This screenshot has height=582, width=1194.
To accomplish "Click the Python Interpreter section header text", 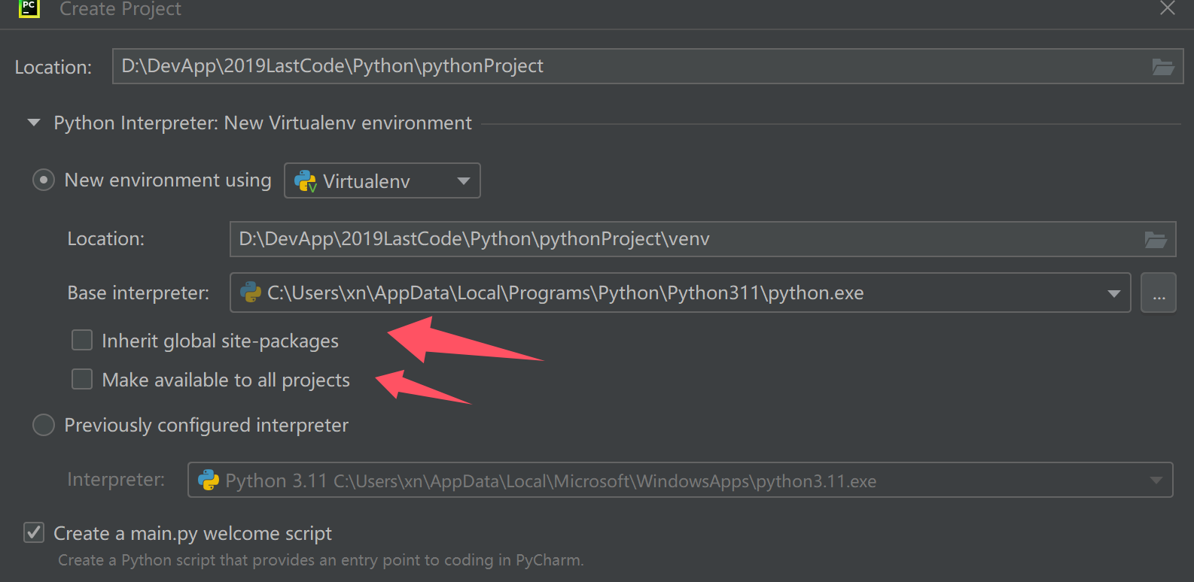I will tap(263, 123).
